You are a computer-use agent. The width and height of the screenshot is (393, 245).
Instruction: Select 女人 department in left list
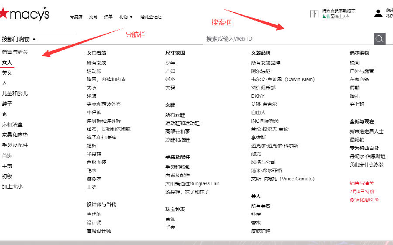7,62
